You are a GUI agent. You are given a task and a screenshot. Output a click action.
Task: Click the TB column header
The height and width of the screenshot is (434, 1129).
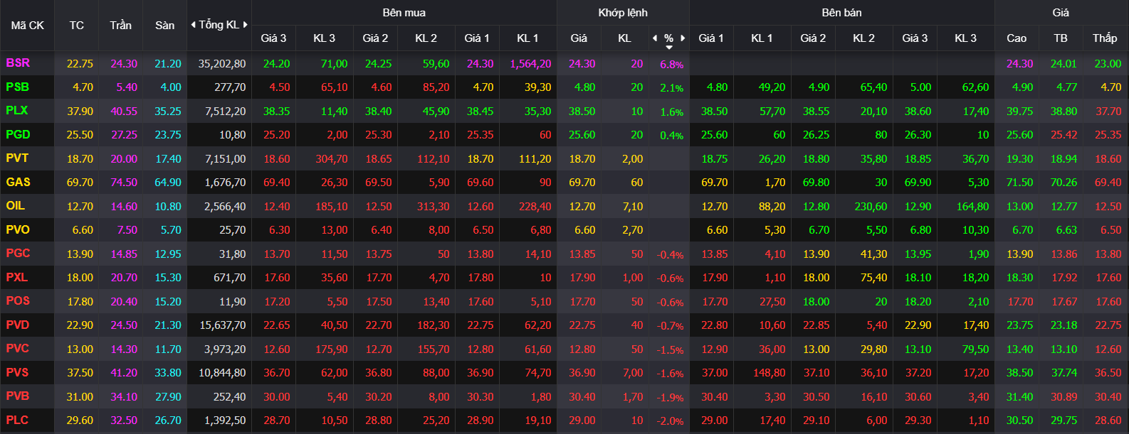coord(1061,38)
